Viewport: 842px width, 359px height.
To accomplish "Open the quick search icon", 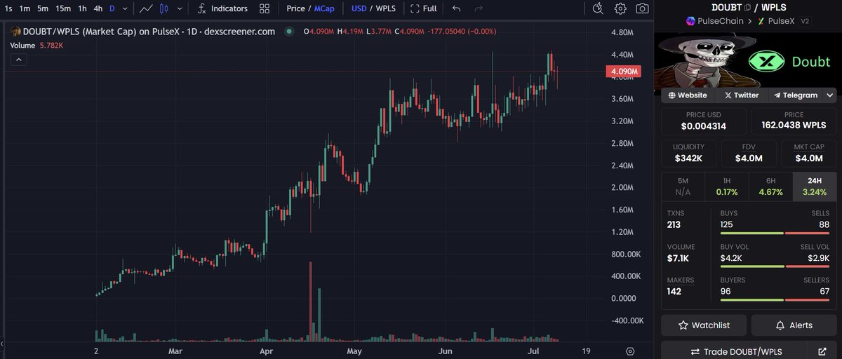I will (x=598, y=8).
